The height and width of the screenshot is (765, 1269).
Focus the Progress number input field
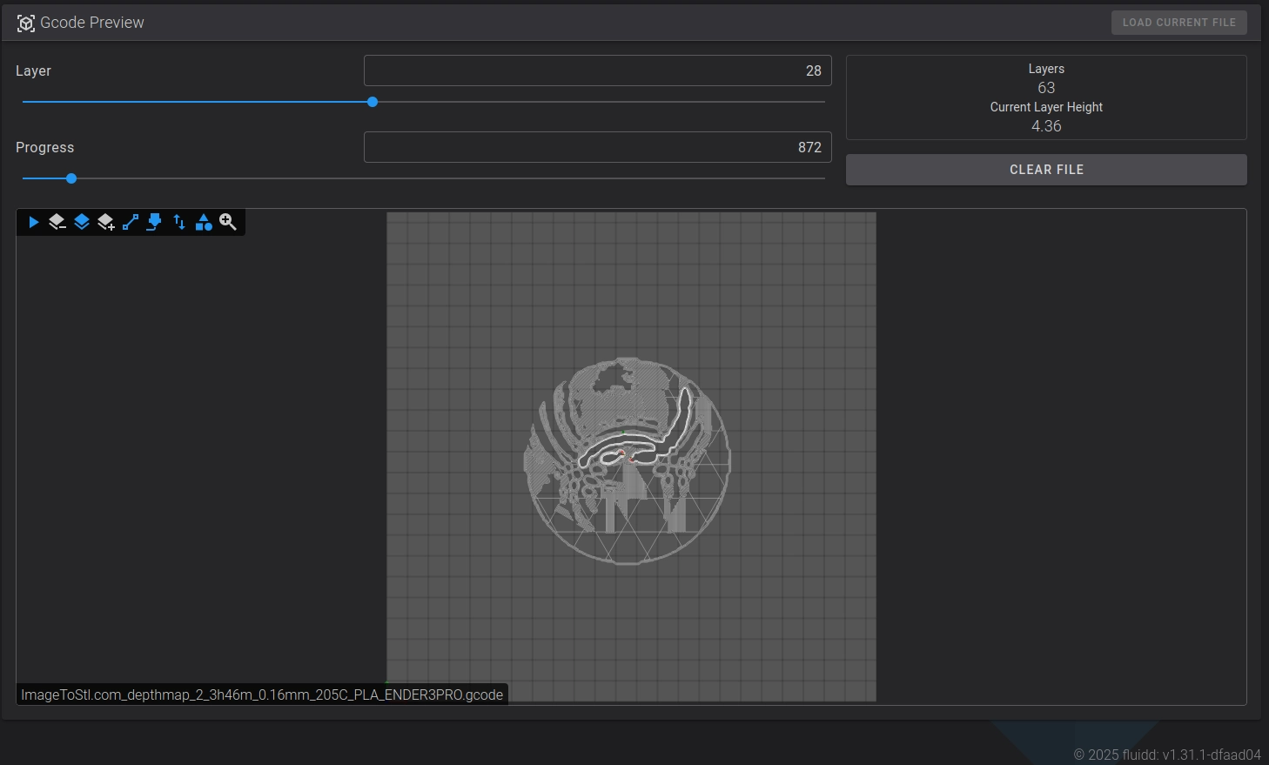[597, 147]
